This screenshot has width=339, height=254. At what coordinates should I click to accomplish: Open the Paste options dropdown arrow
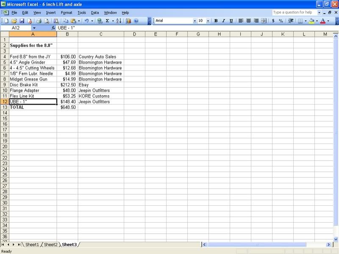coord(79,21)
